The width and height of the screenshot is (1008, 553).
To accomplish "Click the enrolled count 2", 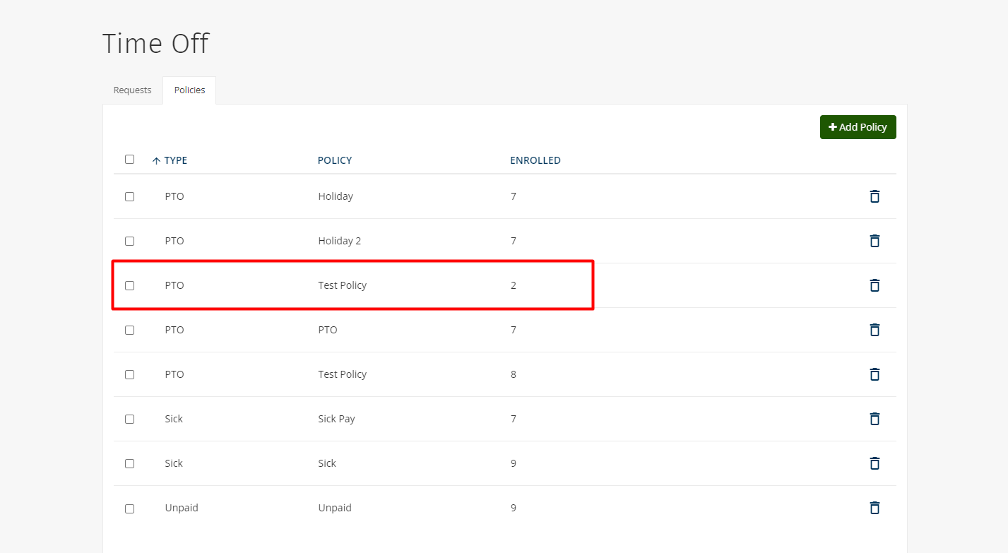I will (514, 285).
